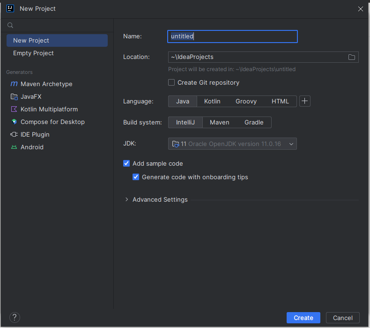Select New Project in sidebar
370x328 pixels.
pyautogui.click(x=57, y=41)
